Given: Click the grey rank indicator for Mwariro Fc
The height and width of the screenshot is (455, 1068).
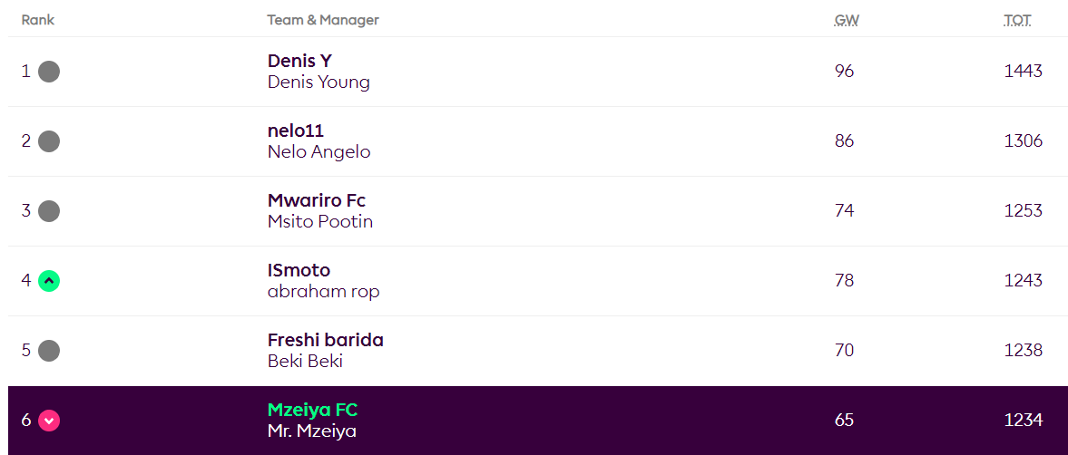Looking at the screenshot, I should point(49,211).
